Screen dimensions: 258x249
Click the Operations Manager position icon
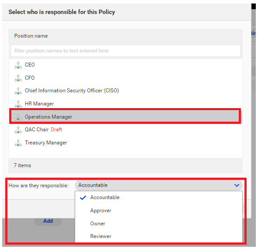(18, 117)
